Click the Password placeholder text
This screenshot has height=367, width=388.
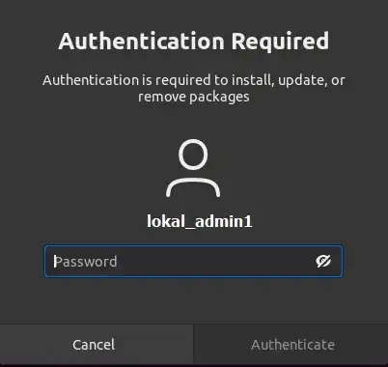coord(86,262)
